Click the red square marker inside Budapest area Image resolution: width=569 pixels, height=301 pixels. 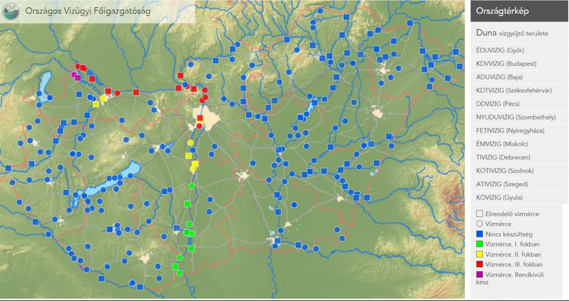200,118
